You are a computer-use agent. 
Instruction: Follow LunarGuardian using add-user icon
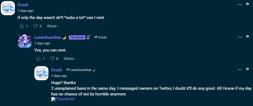coord(89,37)
